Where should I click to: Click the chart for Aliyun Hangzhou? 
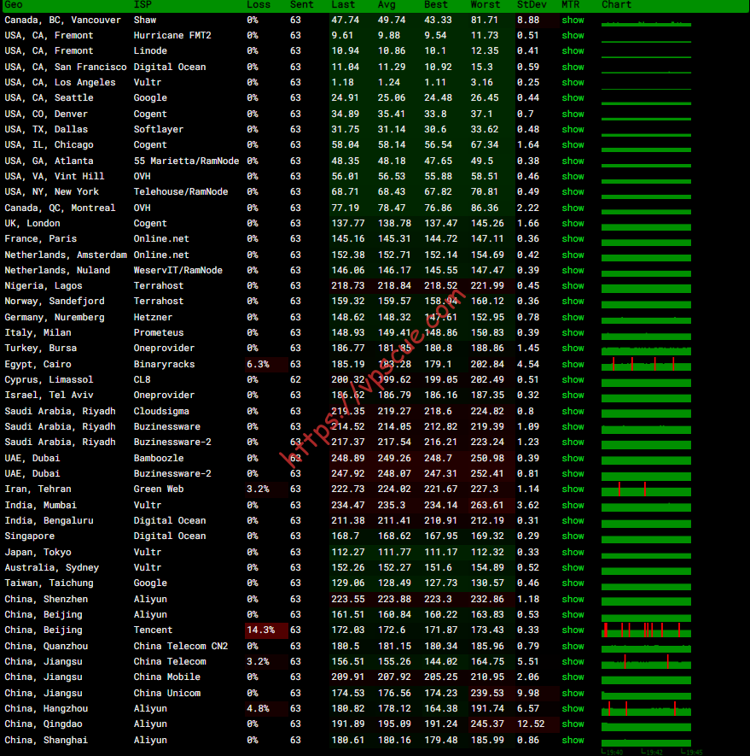coord(646,709)
